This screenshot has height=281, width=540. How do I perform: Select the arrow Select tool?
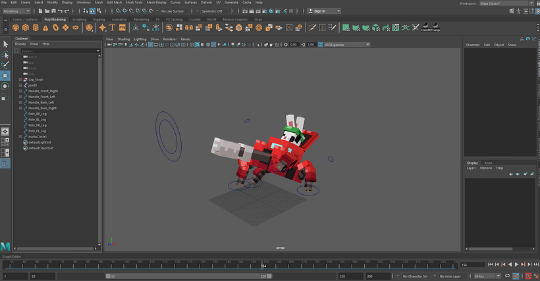(x=5, y=44)
